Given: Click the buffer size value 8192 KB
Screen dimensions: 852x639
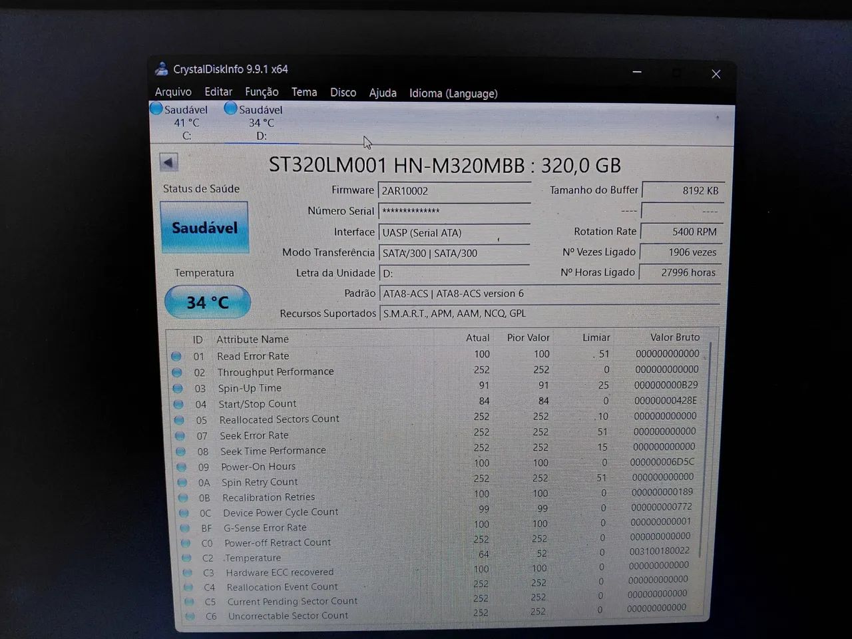Looking at the screenshot, I should click(682, 190).
